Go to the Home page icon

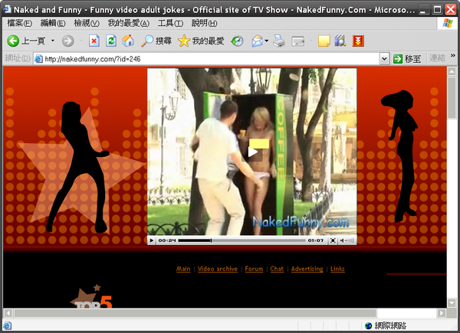[x=128, y=41]
